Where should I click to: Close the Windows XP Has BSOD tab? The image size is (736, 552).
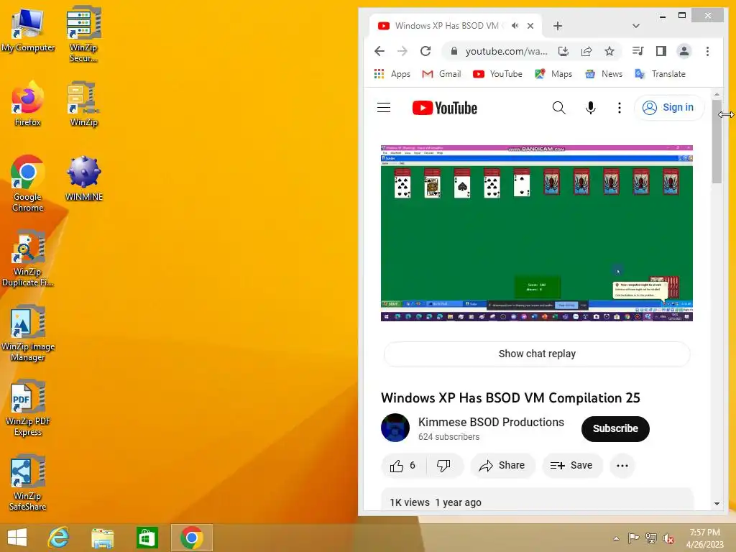pyautogui.click(x=530, y=26)
